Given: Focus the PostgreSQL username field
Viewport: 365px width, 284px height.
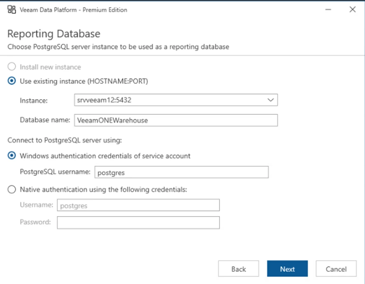Looking at the screenshot, I should [x=181, y=172].
